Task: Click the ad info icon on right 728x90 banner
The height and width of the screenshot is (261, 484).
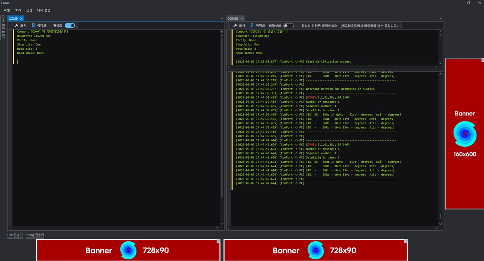Action: point(406,241)
